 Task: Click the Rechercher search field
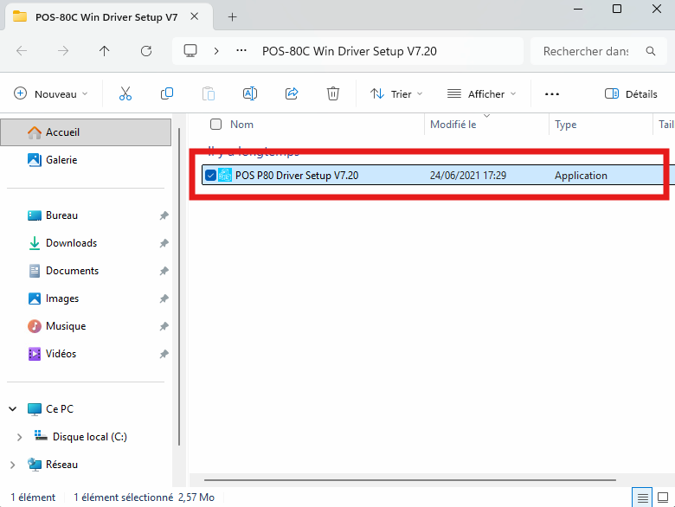click(x=586, y=51)
